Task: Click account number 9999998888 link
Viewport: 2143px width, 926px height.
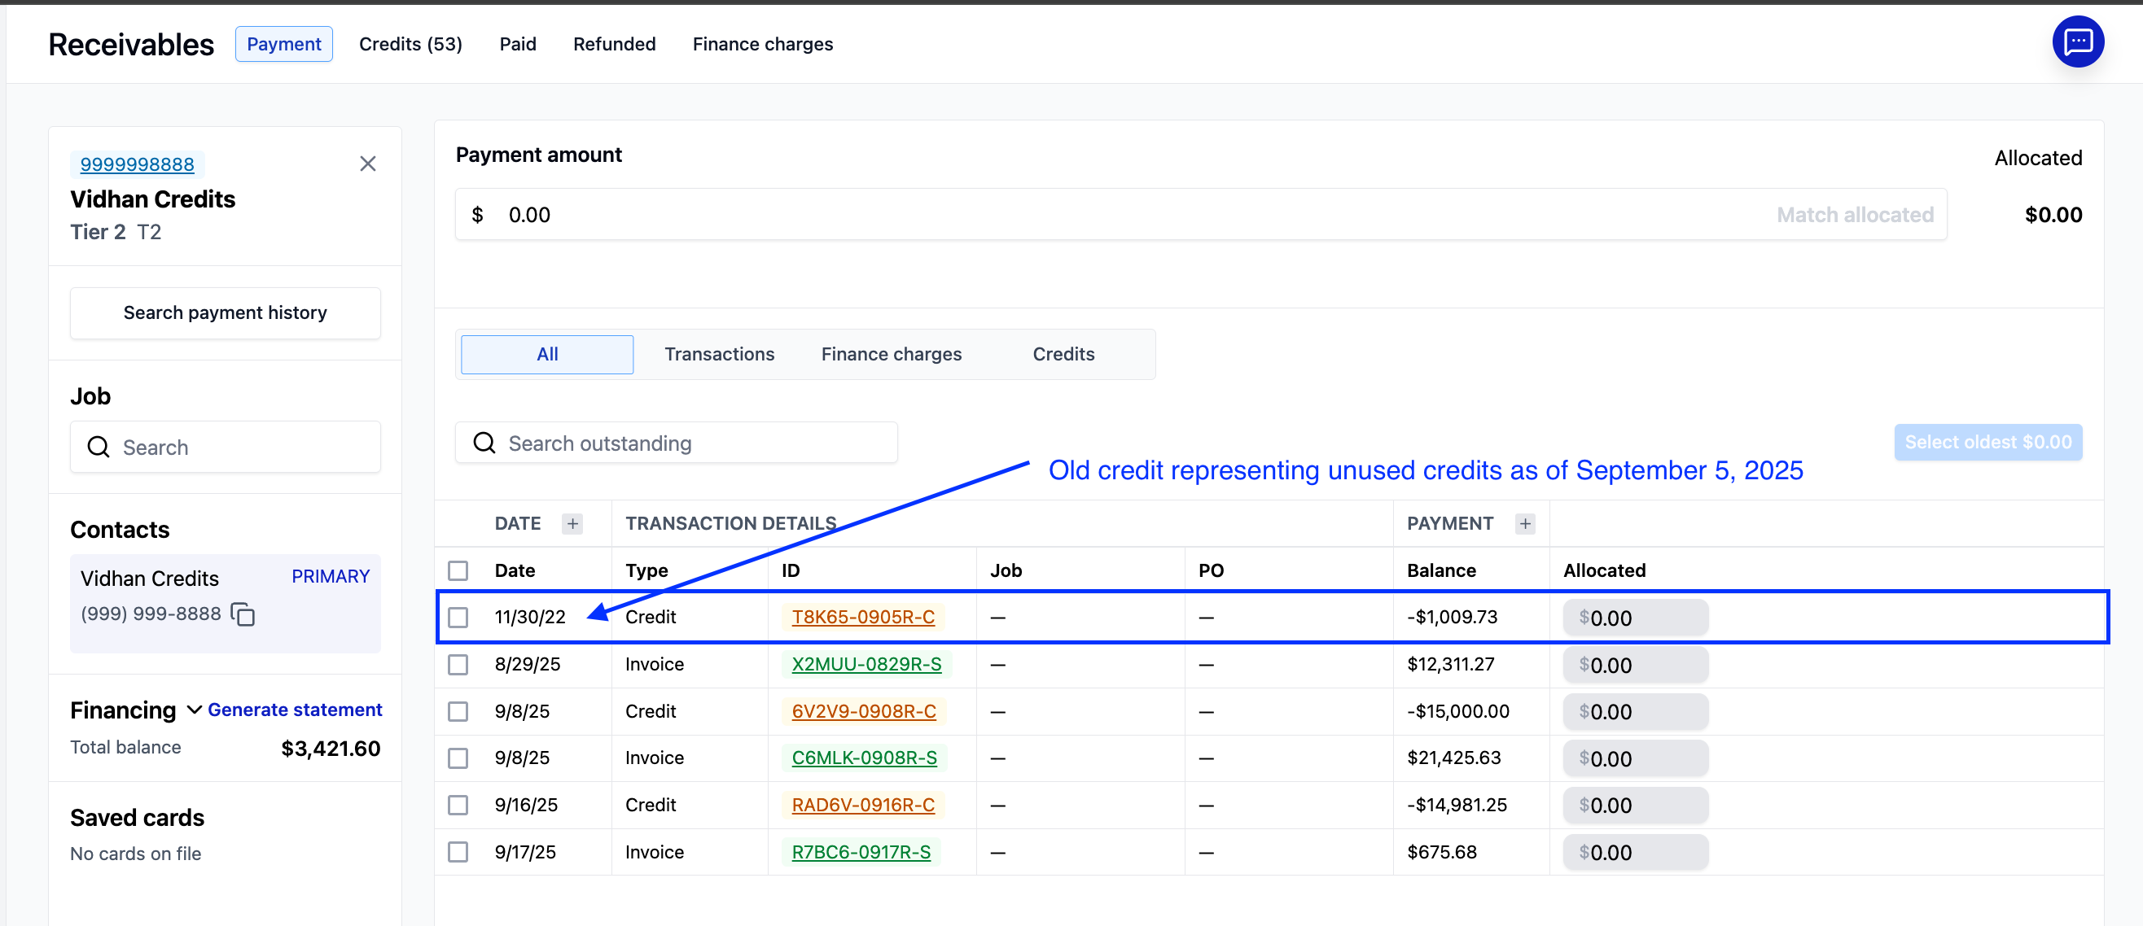Action: coord(138,164)
